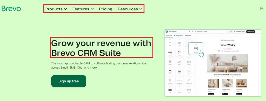Viewport: 266px width, 101px height.
Task: Expand the Products menu
Action: (56, 9)
